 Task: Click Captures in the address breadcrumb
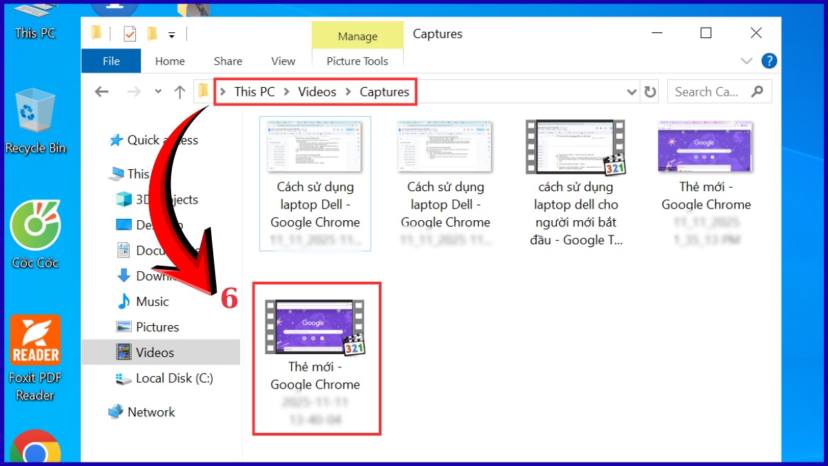pos(384,92)
